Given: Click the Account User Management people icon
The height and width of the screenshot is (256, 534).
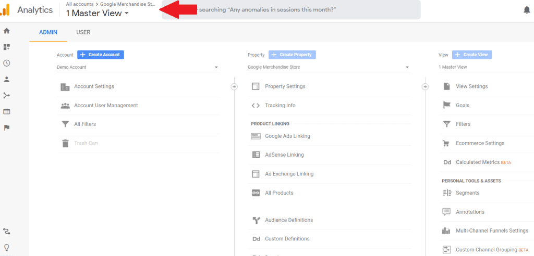Looking at the screenshot, I should coord(65,106).
